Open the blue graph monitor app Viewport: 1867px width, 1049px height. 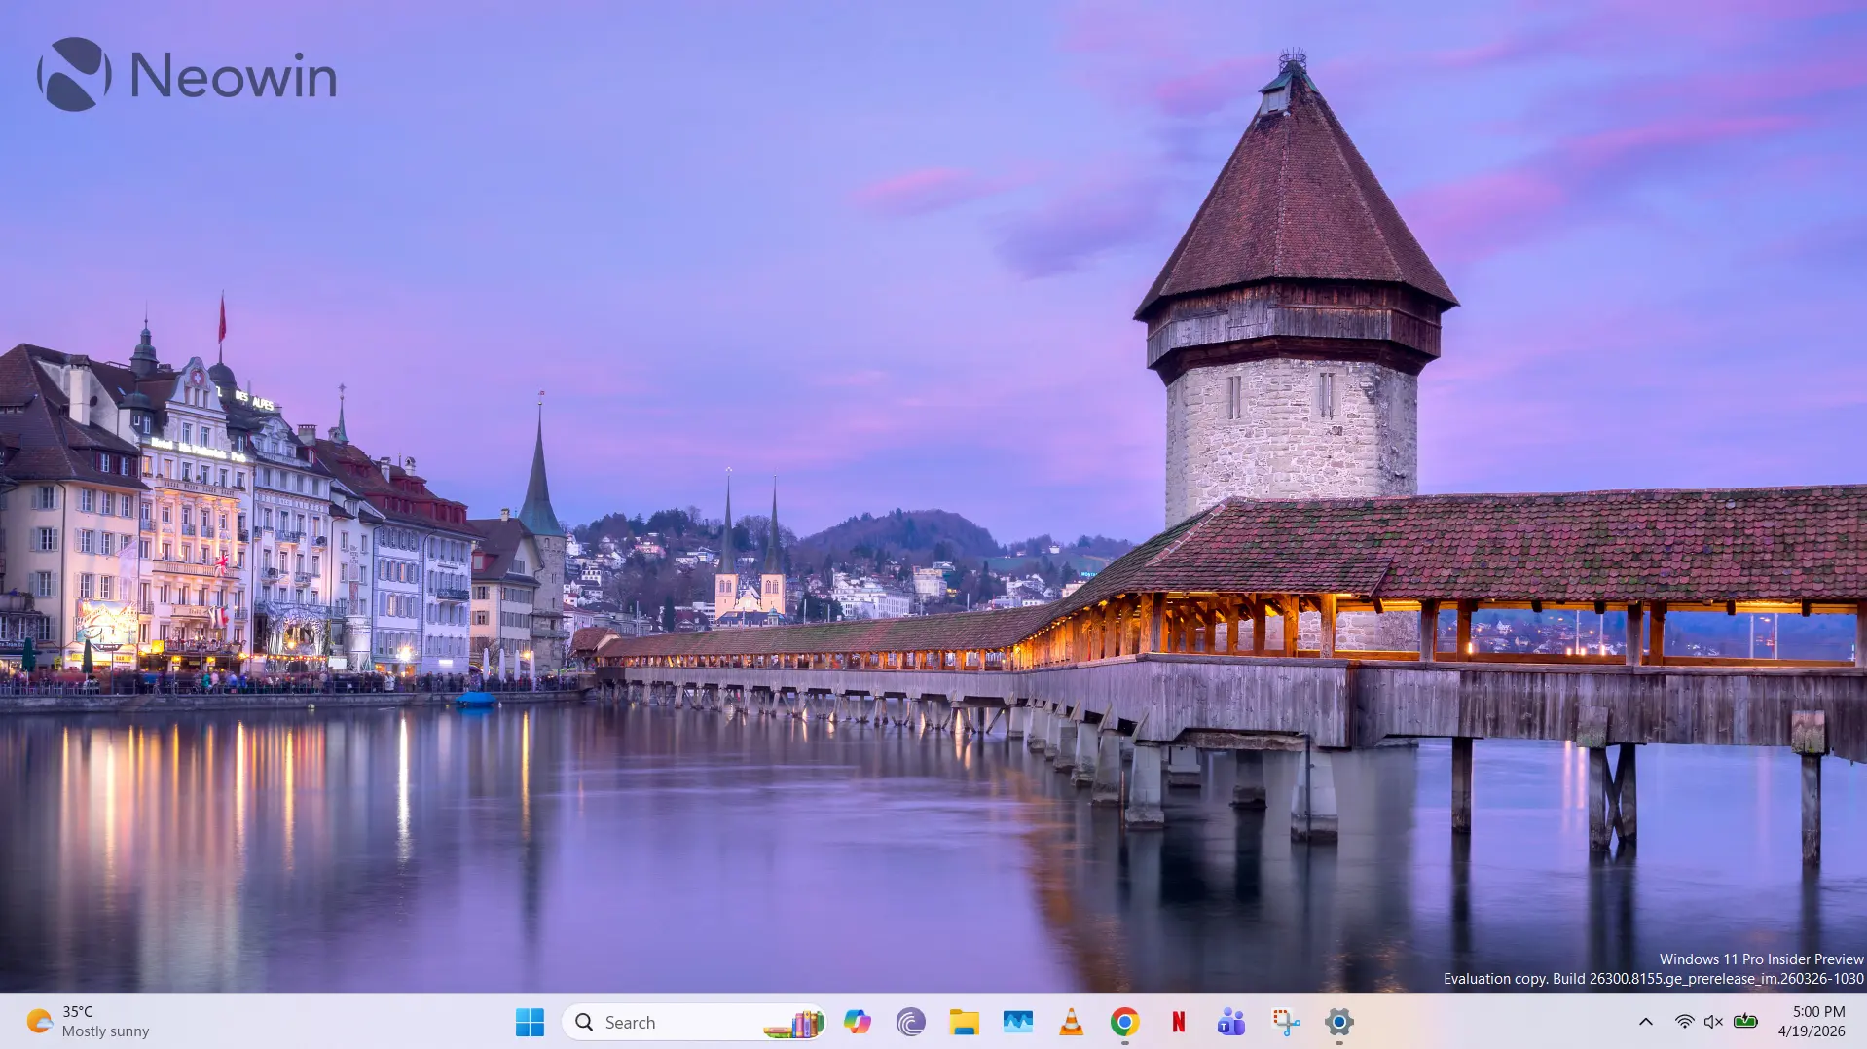(x=1017, y=1022)
